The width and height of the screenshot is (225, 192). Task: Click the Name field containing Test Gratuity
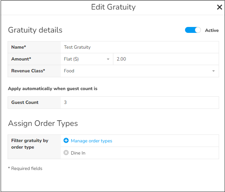point(139,47)
